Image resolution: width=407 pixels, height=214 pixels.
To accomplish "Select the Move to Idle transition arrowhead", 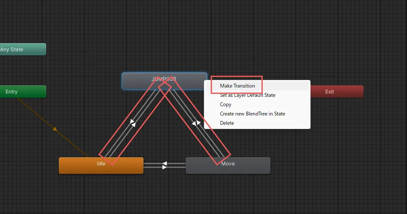I will pos(165,163).
